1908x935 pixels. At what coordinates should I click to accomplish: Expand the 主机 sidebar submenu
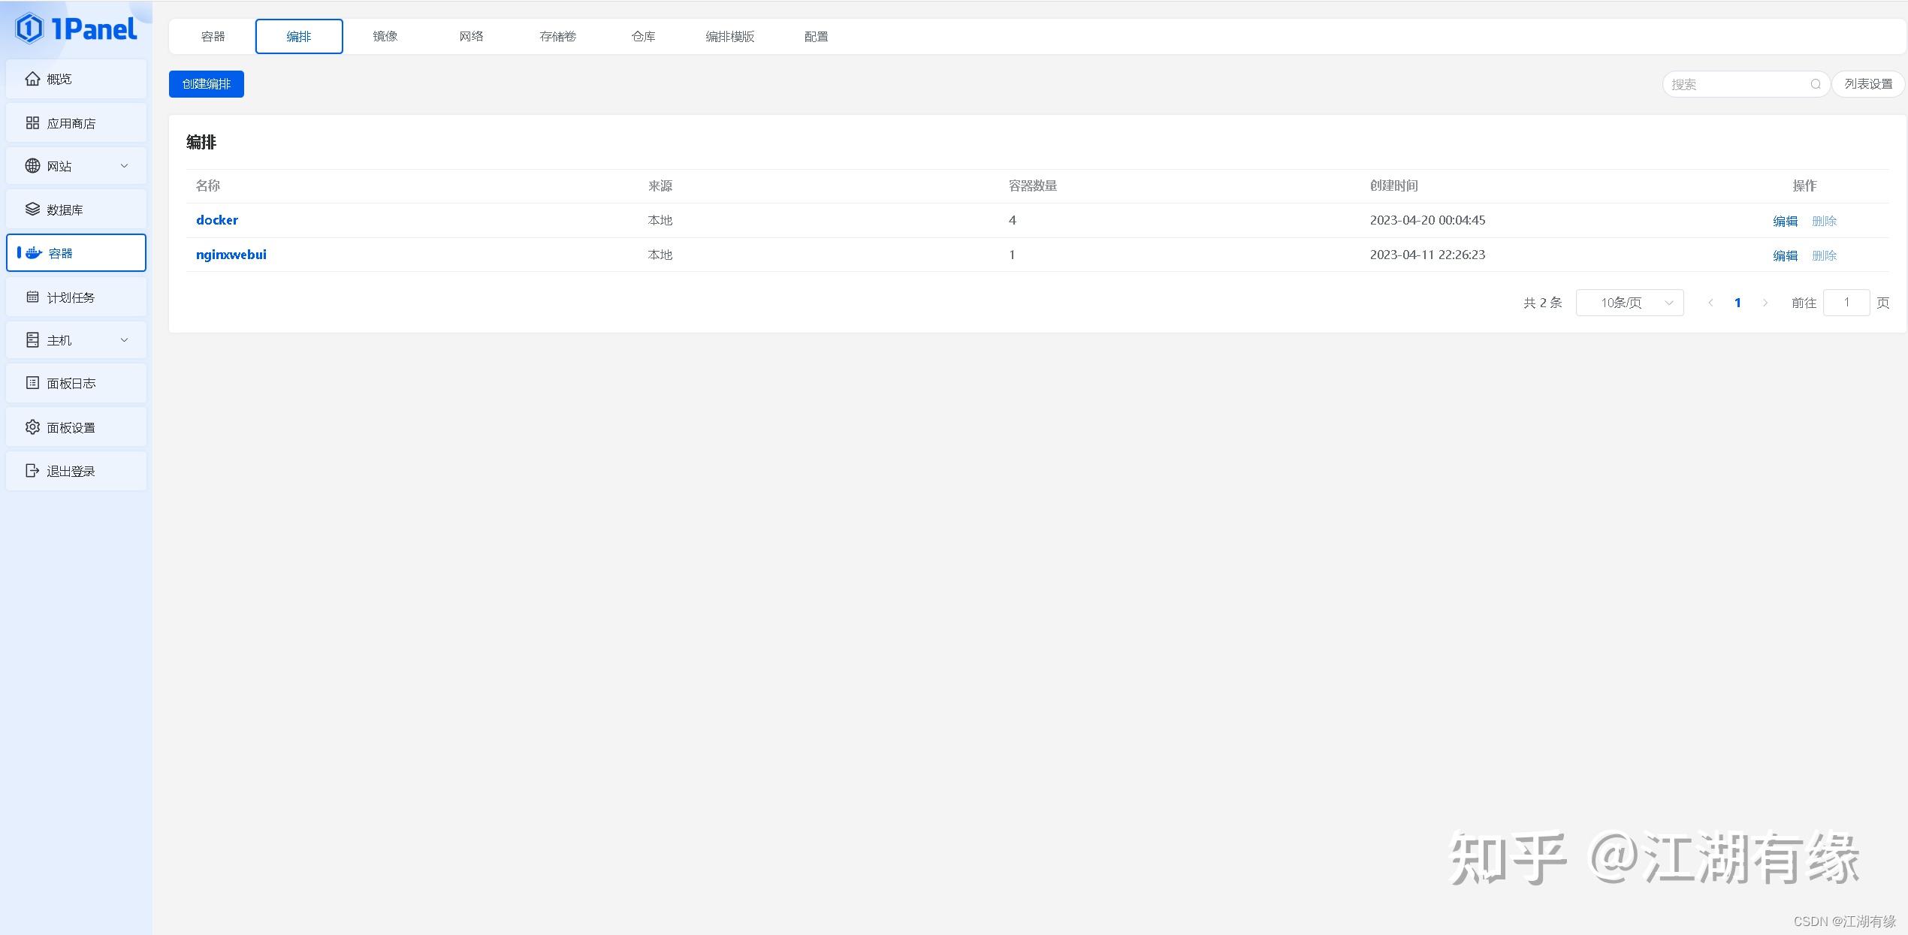click(125, 340)
